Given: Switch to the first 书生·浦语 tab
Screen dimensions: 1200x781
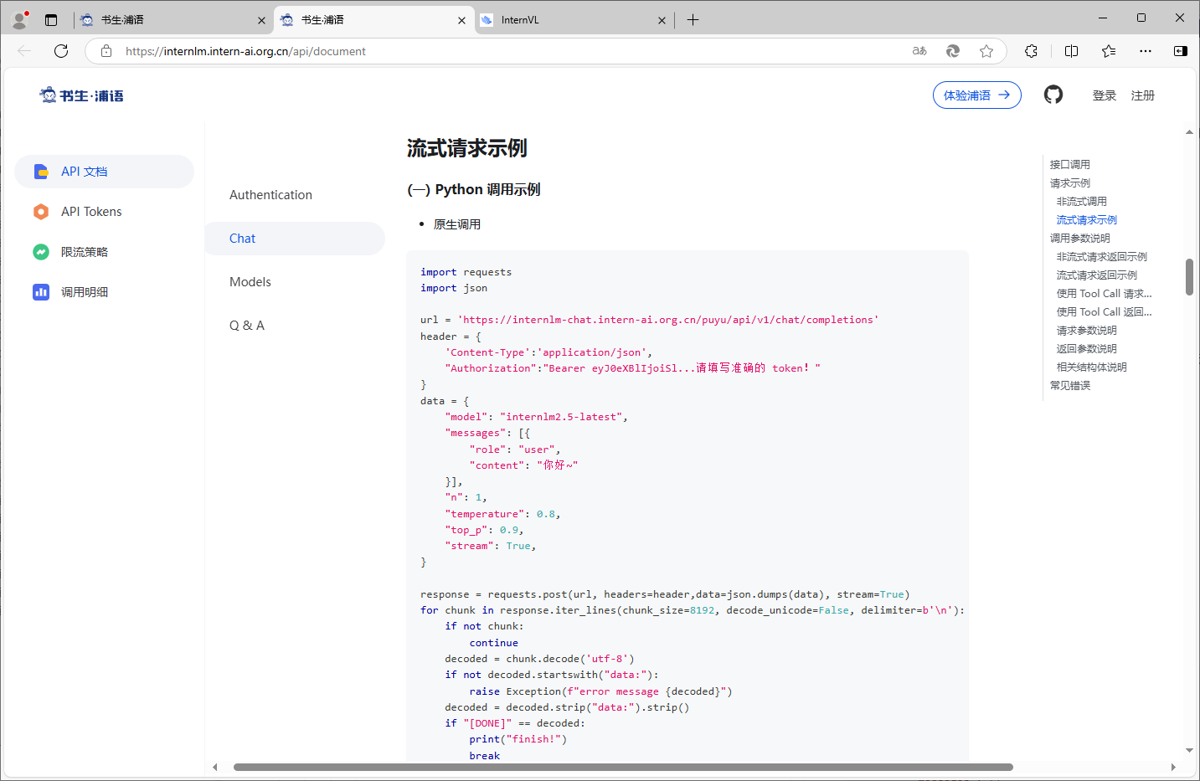Looking at the screenshot, I should [173, 20].
